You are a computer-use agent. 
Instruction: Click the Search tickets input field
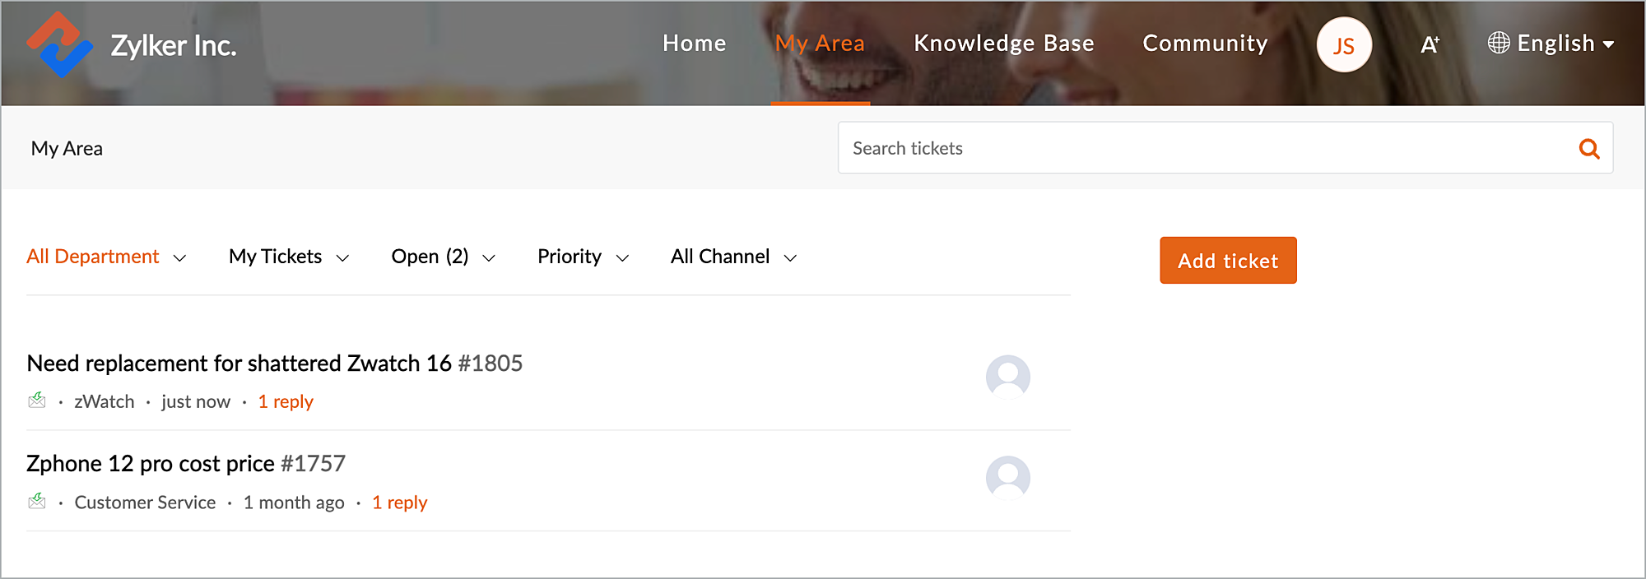pyautogui.click(x=1202, y=149)
